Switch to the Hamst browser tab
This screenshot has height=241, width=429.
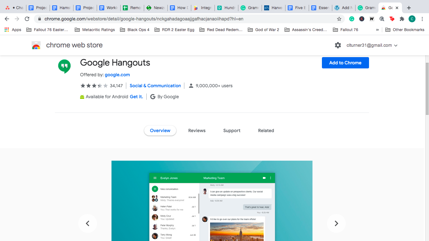coord(61,8)
